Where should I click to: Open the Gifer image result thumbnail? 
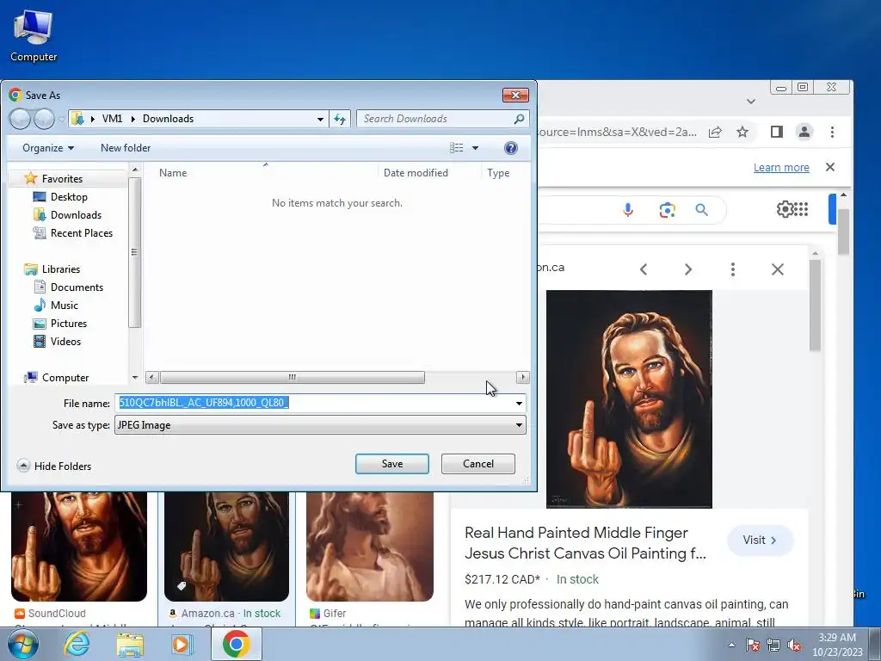tap(370, 546)
